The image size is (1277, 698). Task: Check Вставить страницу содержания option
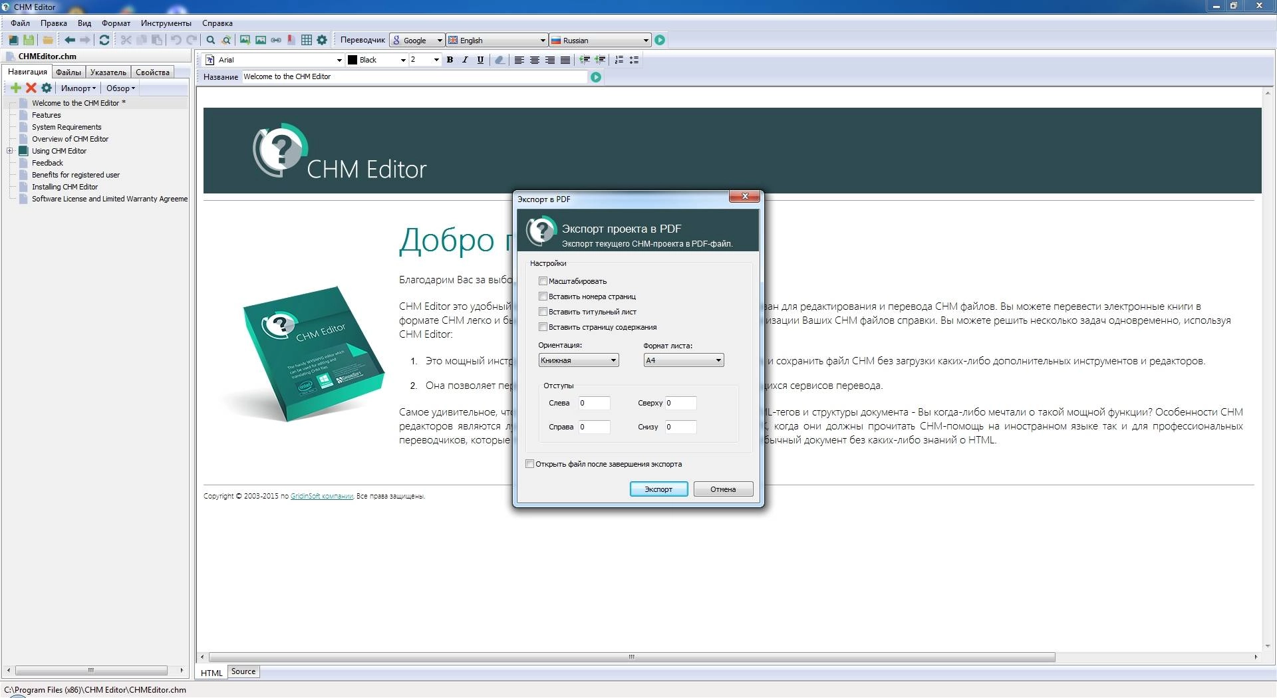tap(543, 326)
